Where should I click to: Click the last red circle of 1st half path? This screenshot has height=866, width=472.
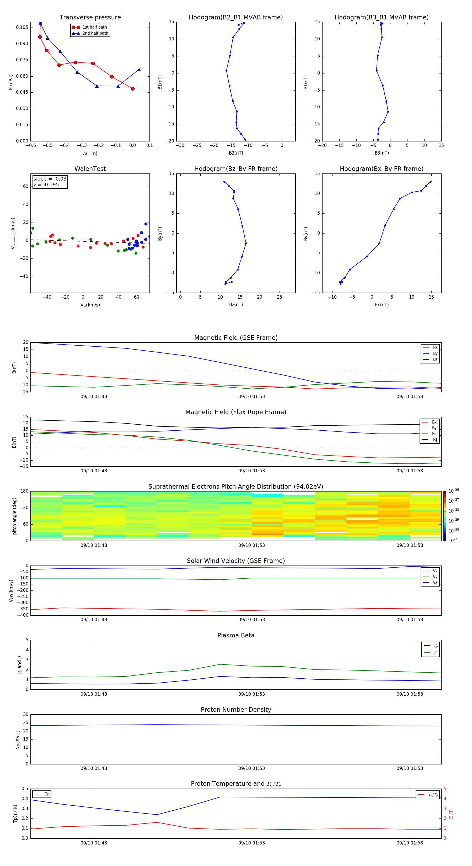(133, 89)
